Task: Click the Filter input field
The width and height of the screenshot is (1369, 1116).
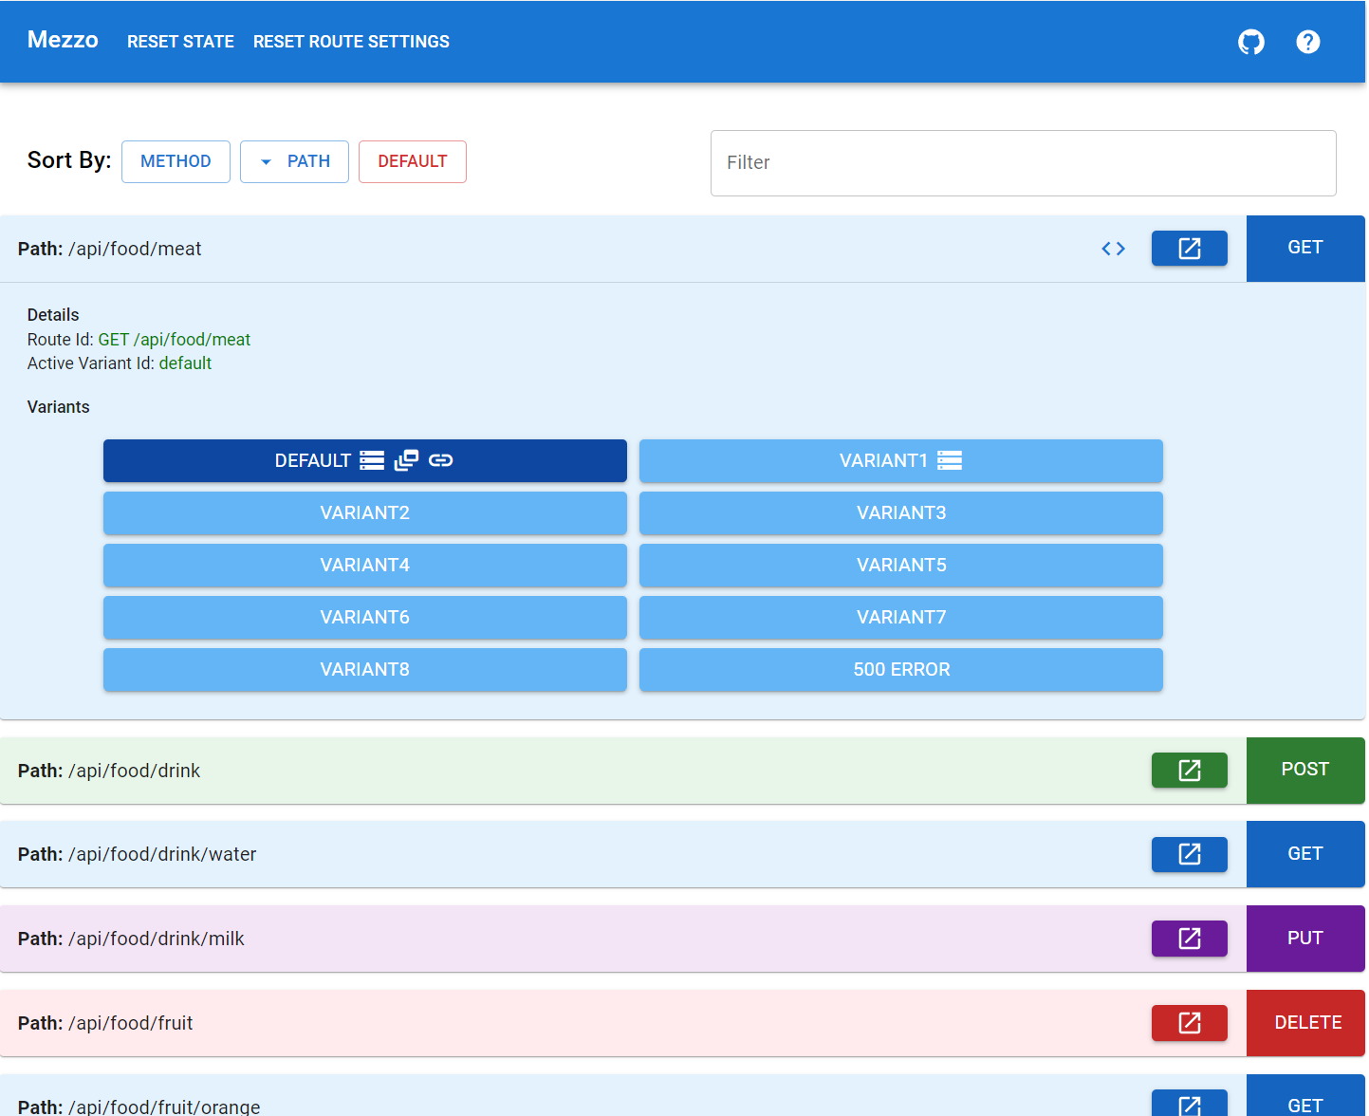Action: point(1023,162)
